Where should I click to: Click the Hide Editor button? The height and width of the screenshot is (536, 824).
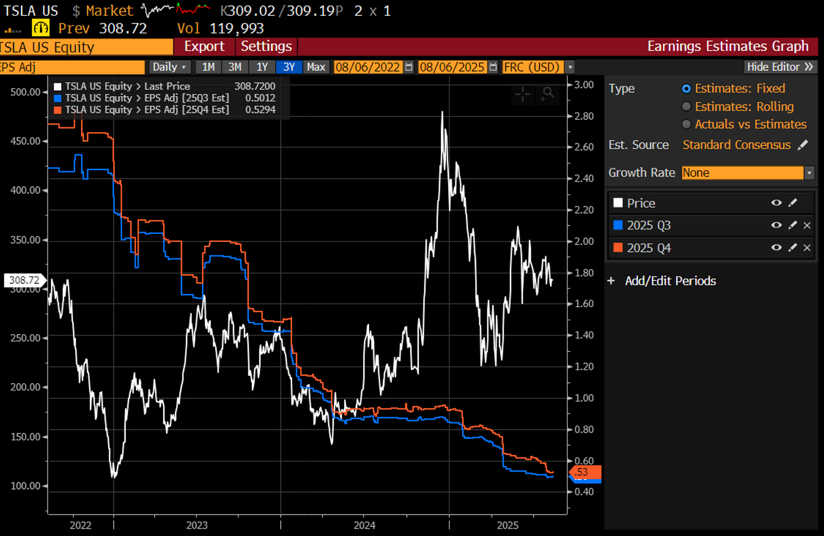(780, 67)
